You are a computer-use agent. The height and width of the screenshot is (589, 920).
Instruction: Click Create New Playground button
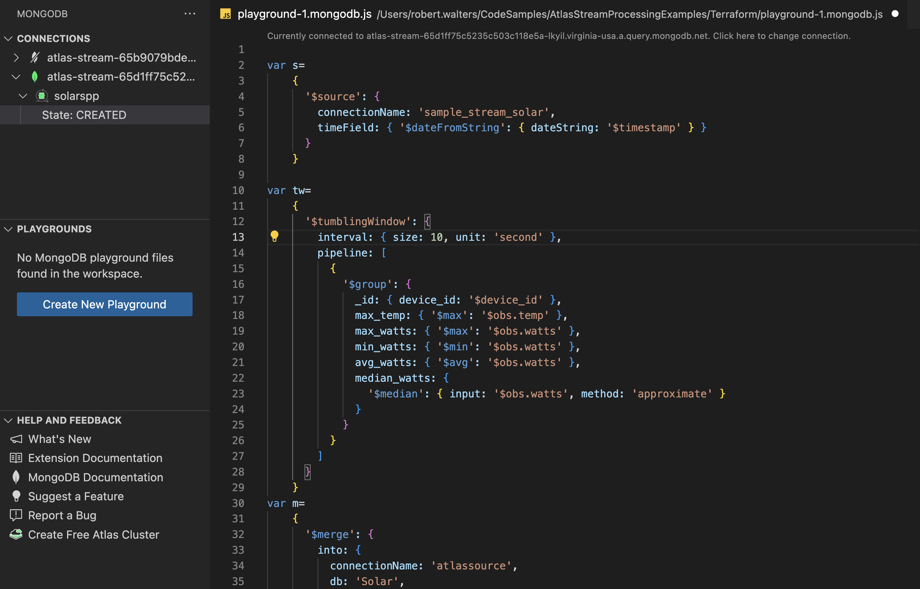(104, 304)
